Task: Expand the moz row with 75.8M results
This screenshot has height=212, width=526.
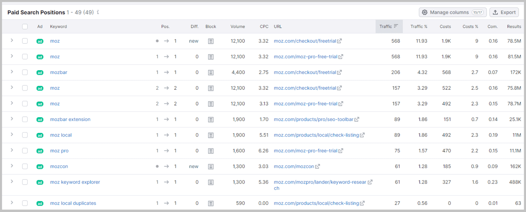Action: coord(12,87)
